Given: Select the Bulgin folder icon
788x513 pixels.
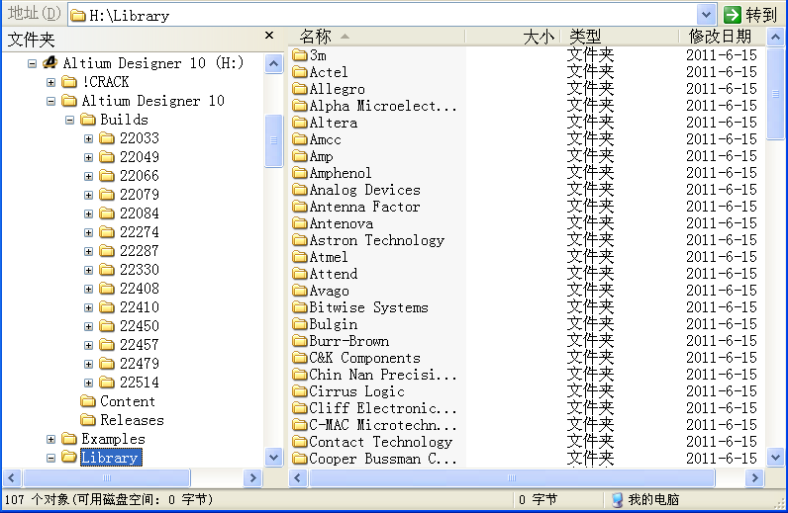Looking at the screenshot, I should 300,324.
